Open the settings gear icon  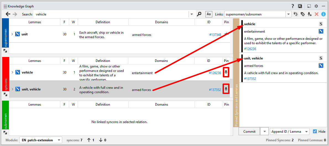[316, 6]
